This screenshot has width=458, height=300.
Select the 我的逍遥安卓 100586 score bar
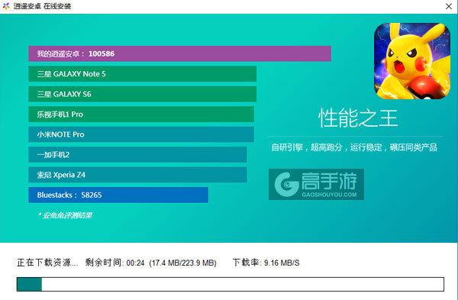point(179,53)
